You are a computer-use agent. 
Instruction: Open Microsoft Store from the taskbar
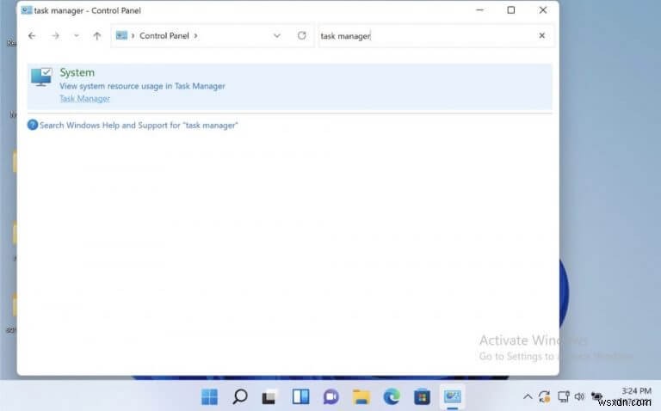pos(422,396)
